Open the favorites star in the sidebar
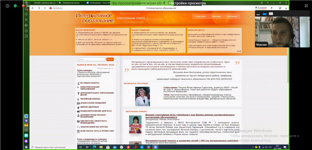312x150 pixels. pyautogui.click(x=26, y=20)
